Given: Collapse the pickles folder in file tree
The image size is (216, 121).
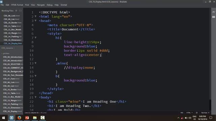Looking at the screenshot, I should 5,53.
